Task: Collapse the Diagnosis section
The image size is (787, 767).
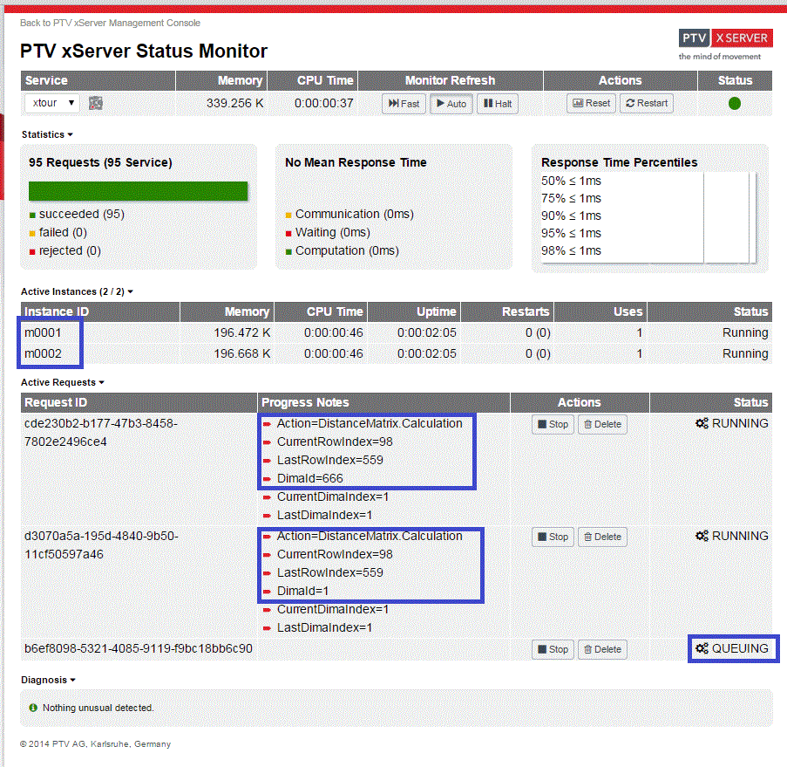Action: 48,679
